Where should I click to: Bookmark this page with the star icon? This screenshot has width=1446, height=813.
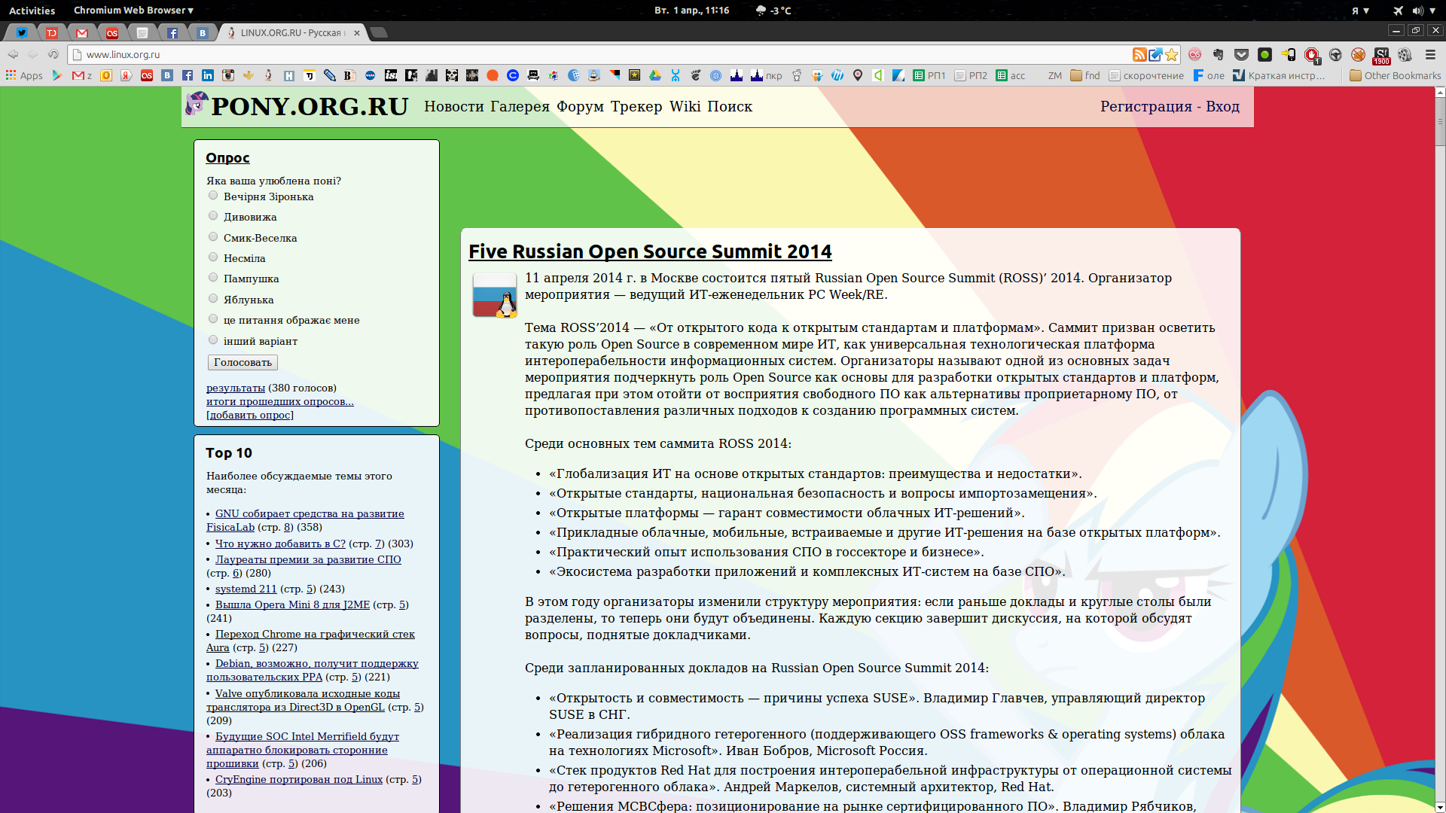point(1172,54)
